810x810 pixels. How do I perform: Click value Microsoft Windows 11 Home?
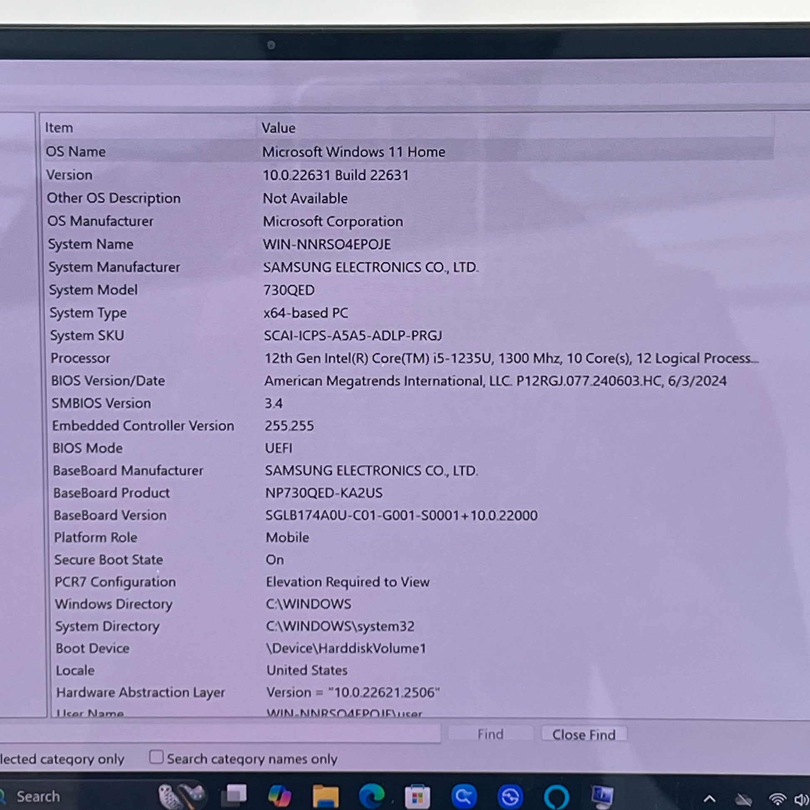pyautogui.click(x=353, y=152)
